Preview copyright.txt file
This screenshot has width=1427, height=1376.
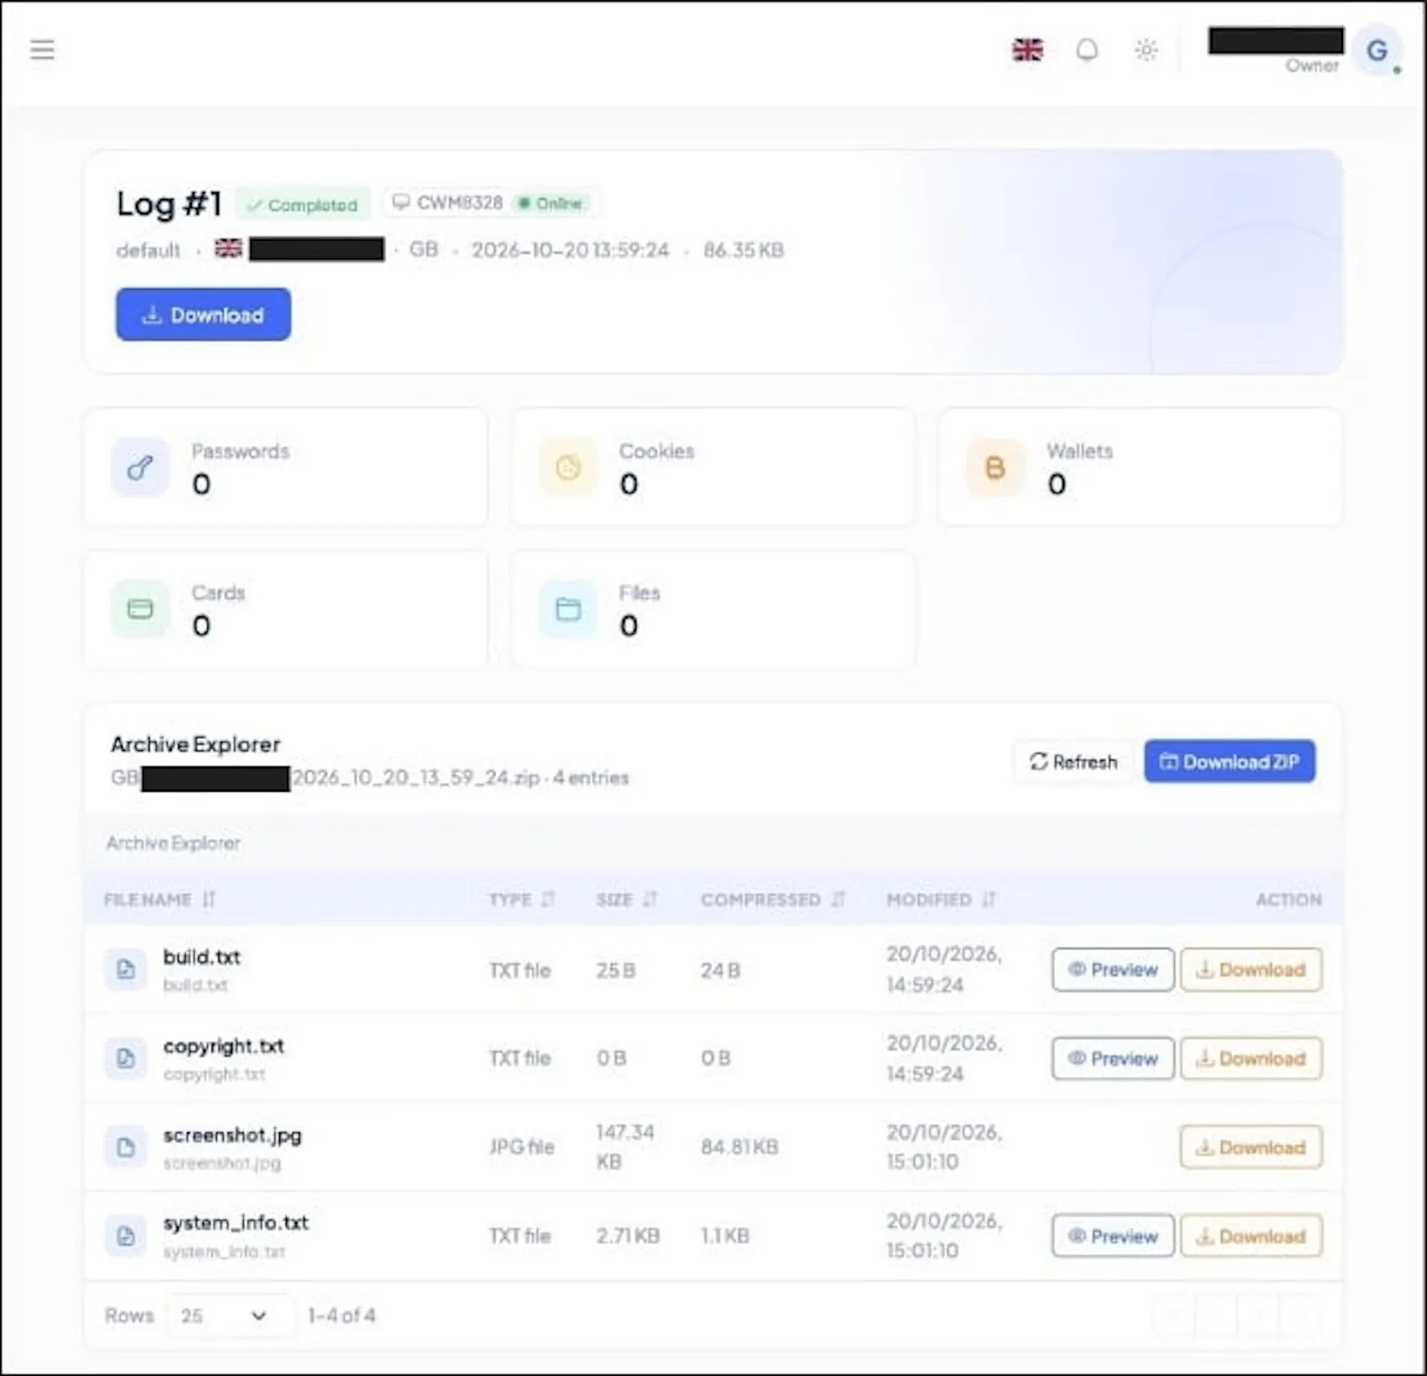1113,1058
